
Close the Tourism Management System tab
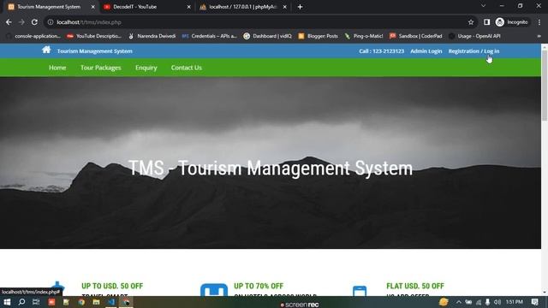click(x=93, y=7)
